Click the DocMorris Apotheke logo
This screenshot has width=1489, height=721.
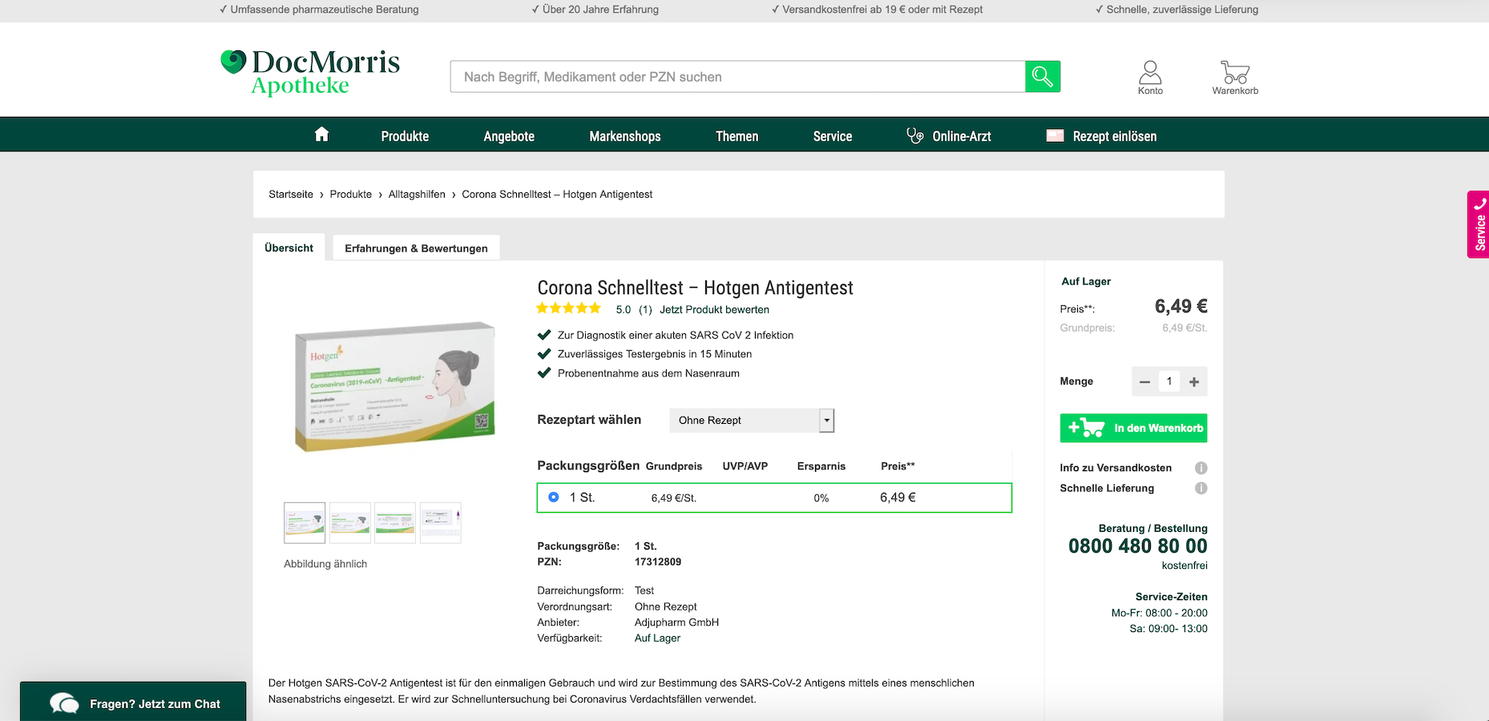[310, 72]
